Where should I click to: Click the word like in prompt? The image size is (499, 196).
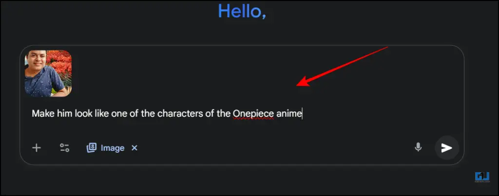click(101, 113)
